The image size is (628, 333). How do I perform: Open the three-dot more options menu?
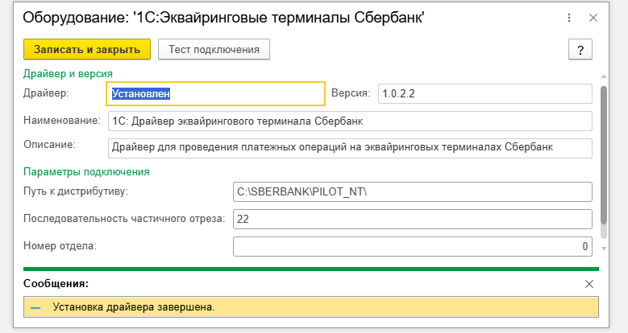pyautogui.click(x=568, y=17)
